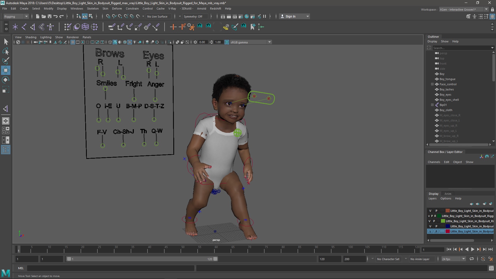The width and height of the screenshot is (496, 279).
Task: Select the Create IK Handle shelf tool
Action: (33, 27)
